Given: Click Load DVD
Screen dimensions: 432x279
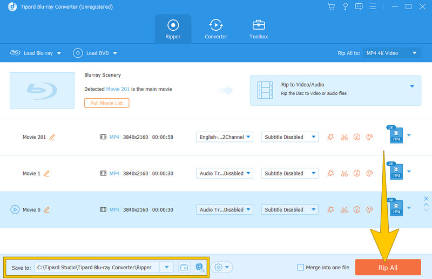Looking at the screenshot, I should (91, 53).
